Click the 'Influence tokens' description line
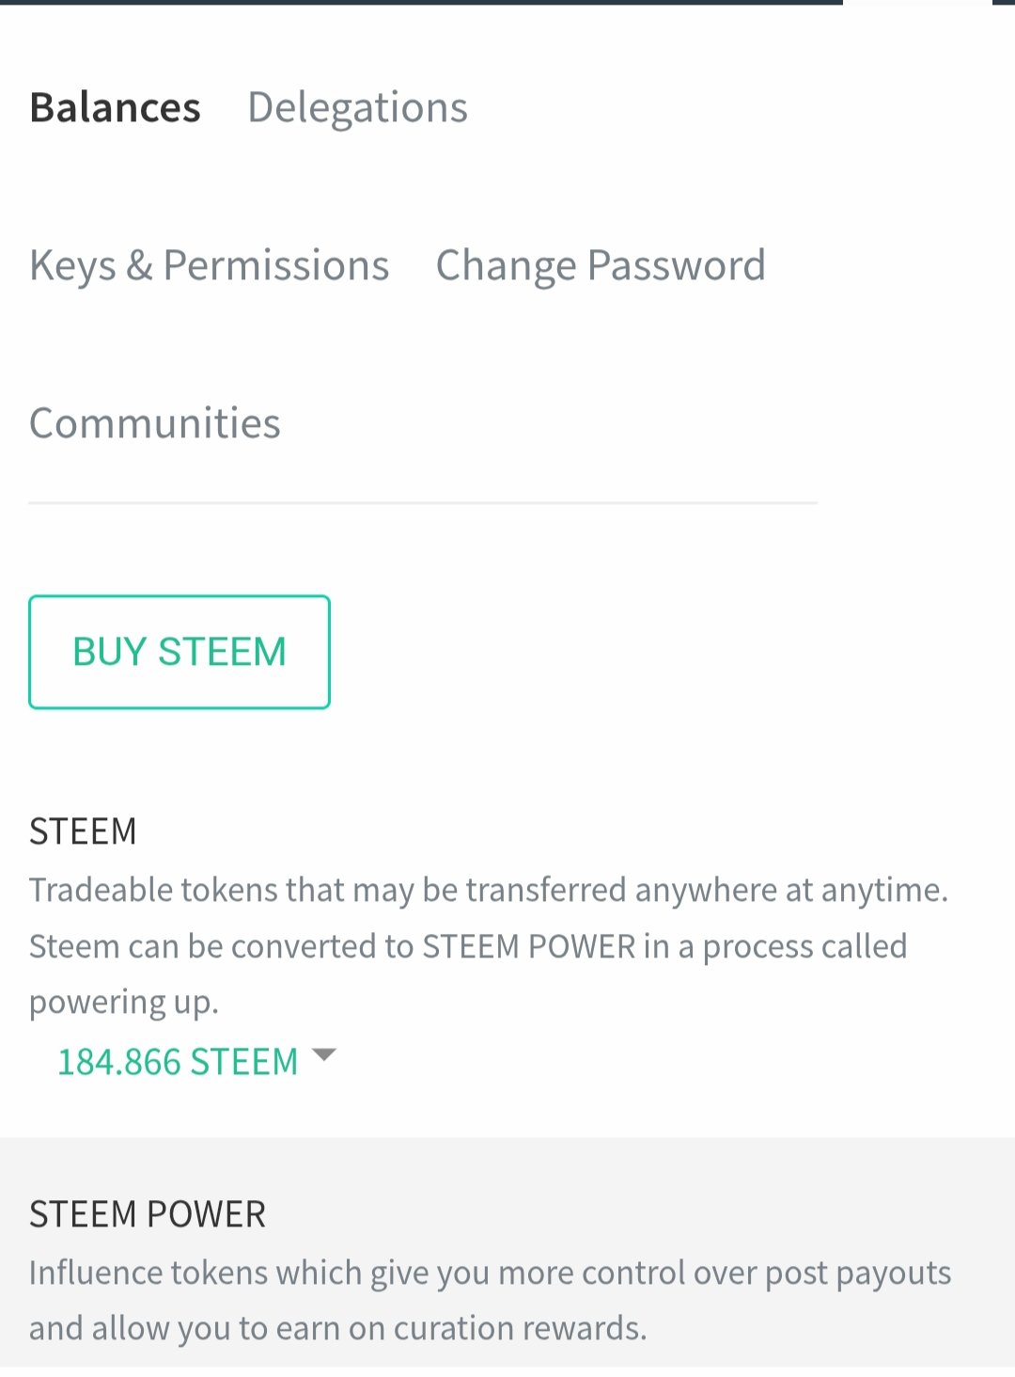The width and height of the screenshot is (1015, 1377). pyautogui.click(x=490, y=1273)
